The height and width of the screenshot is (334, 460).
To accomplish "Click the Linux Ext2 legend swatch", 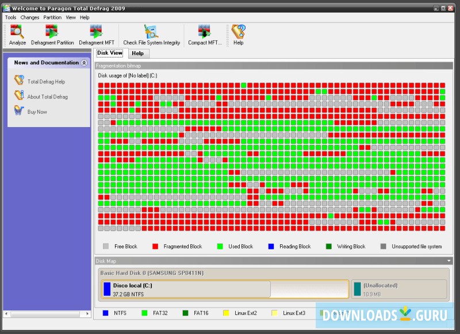I will coord(226,313).
